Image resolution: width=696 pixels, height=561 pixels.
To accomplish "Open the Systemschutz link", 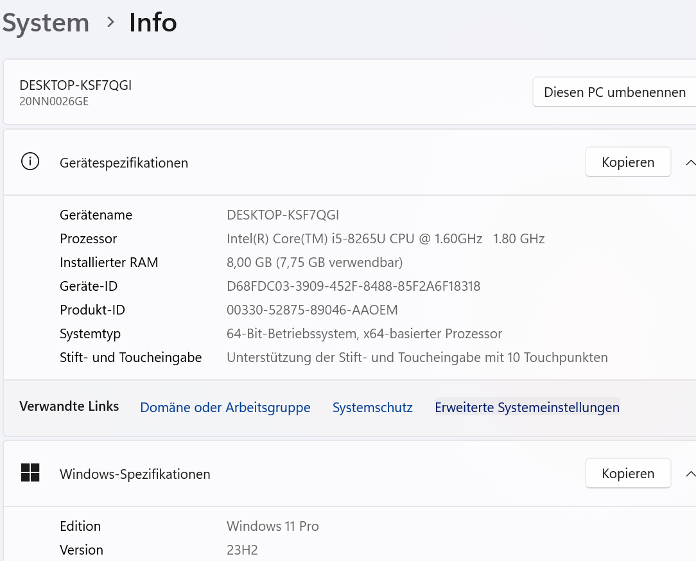I will [372, 407].
